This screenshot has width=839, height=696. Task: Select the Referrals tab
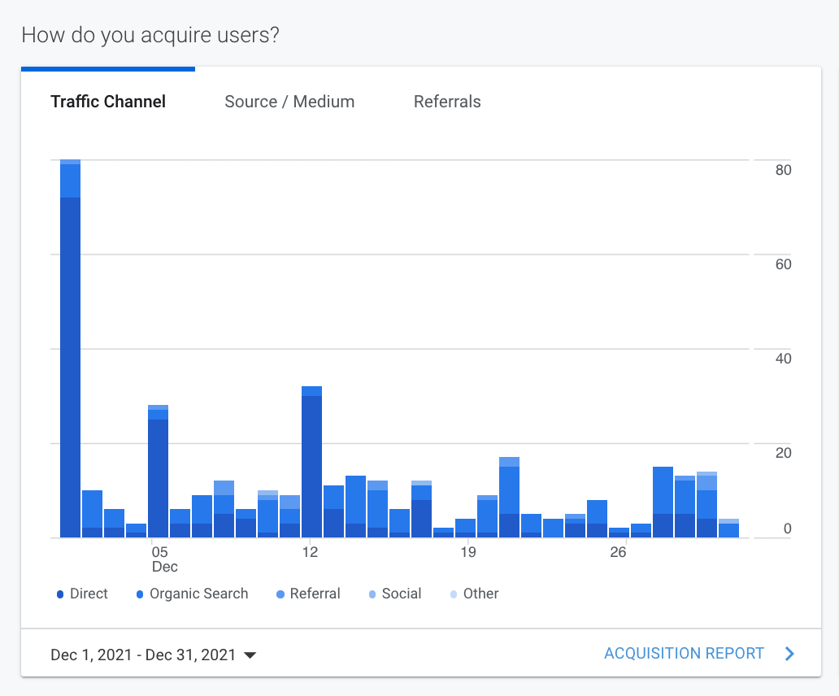(x=447, y=102)
